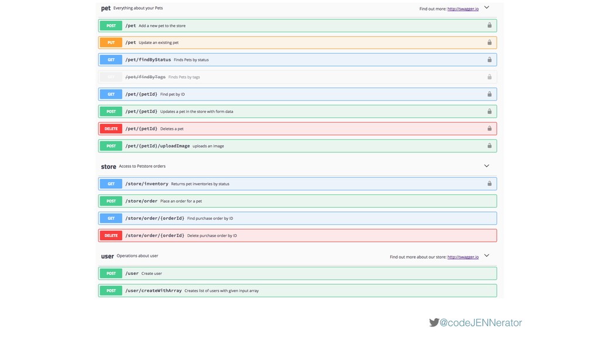Collapse the store section chevron
The width and height of the screenshot is (600, 337).
[x=487, y=166]
